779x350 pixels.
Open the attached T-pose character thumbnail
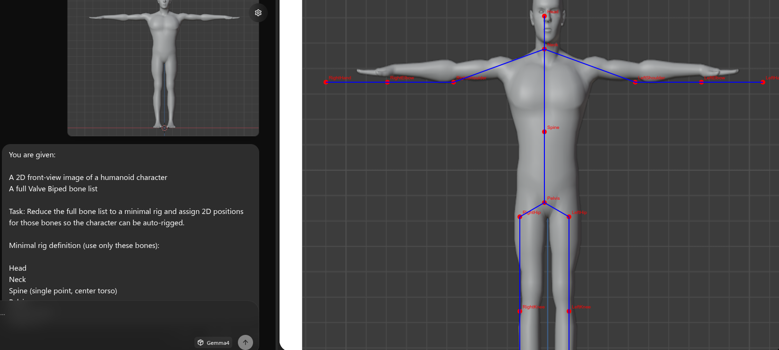(x=163, y=68)
